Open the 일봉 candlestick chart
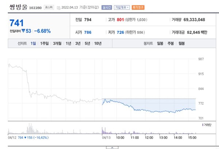219x149 pixels. (160, 43)
